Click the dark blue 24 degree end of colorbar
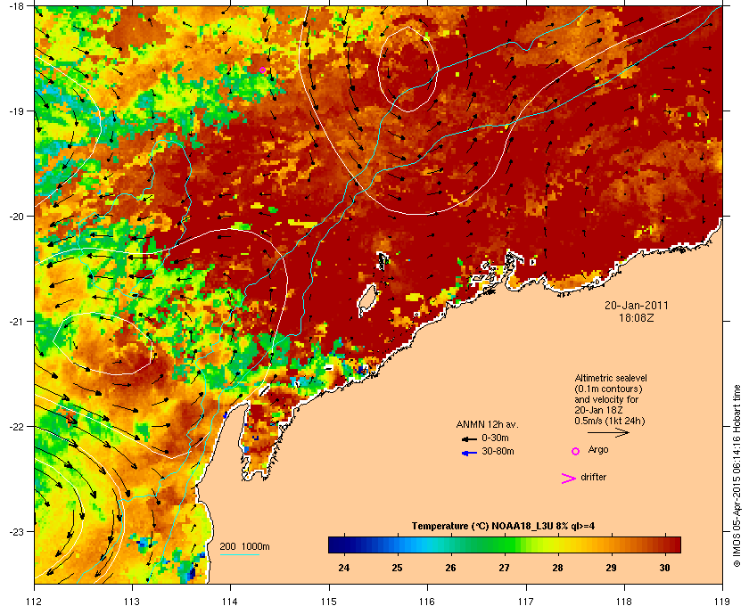Image resolution: width=749 pixels, height=606 pixels. (x=334, y=545)
